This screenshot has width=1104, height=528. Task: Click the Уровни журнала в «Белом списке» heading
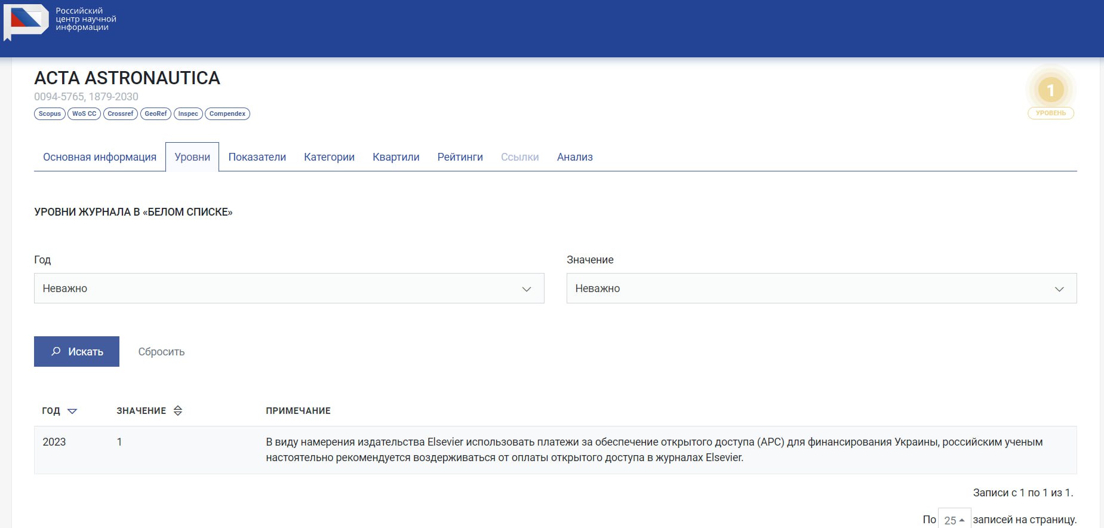[x=133, y=212]
